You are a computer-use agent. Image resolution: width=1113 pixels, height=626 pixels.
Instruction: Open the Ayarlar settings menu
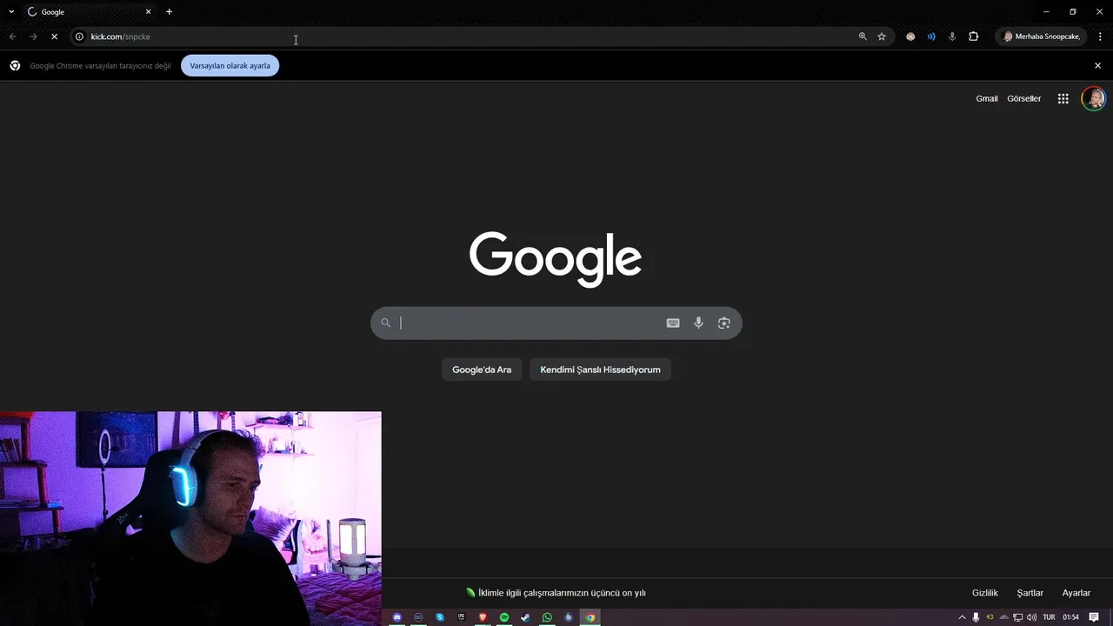(1076, 593)
